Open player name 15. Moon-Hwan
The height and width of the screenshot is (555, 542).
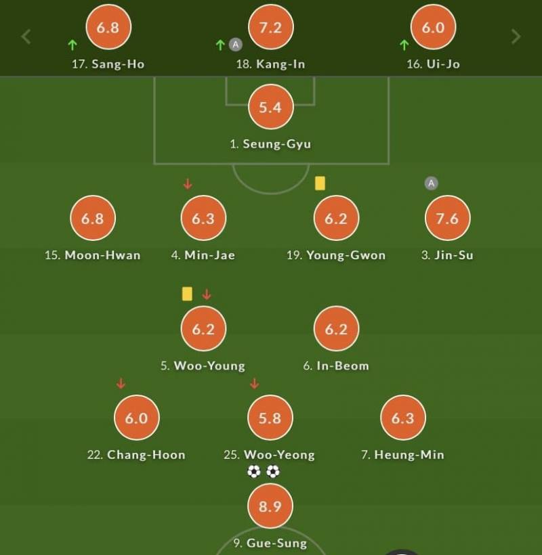point(93,255)
